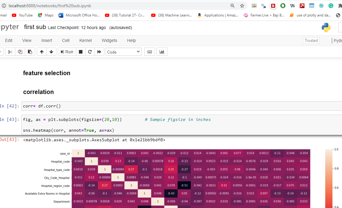The width and height of the screenshot is (342, 208).
Task: Restart the kernel using the circular arrow
Action: click(90, 52)
